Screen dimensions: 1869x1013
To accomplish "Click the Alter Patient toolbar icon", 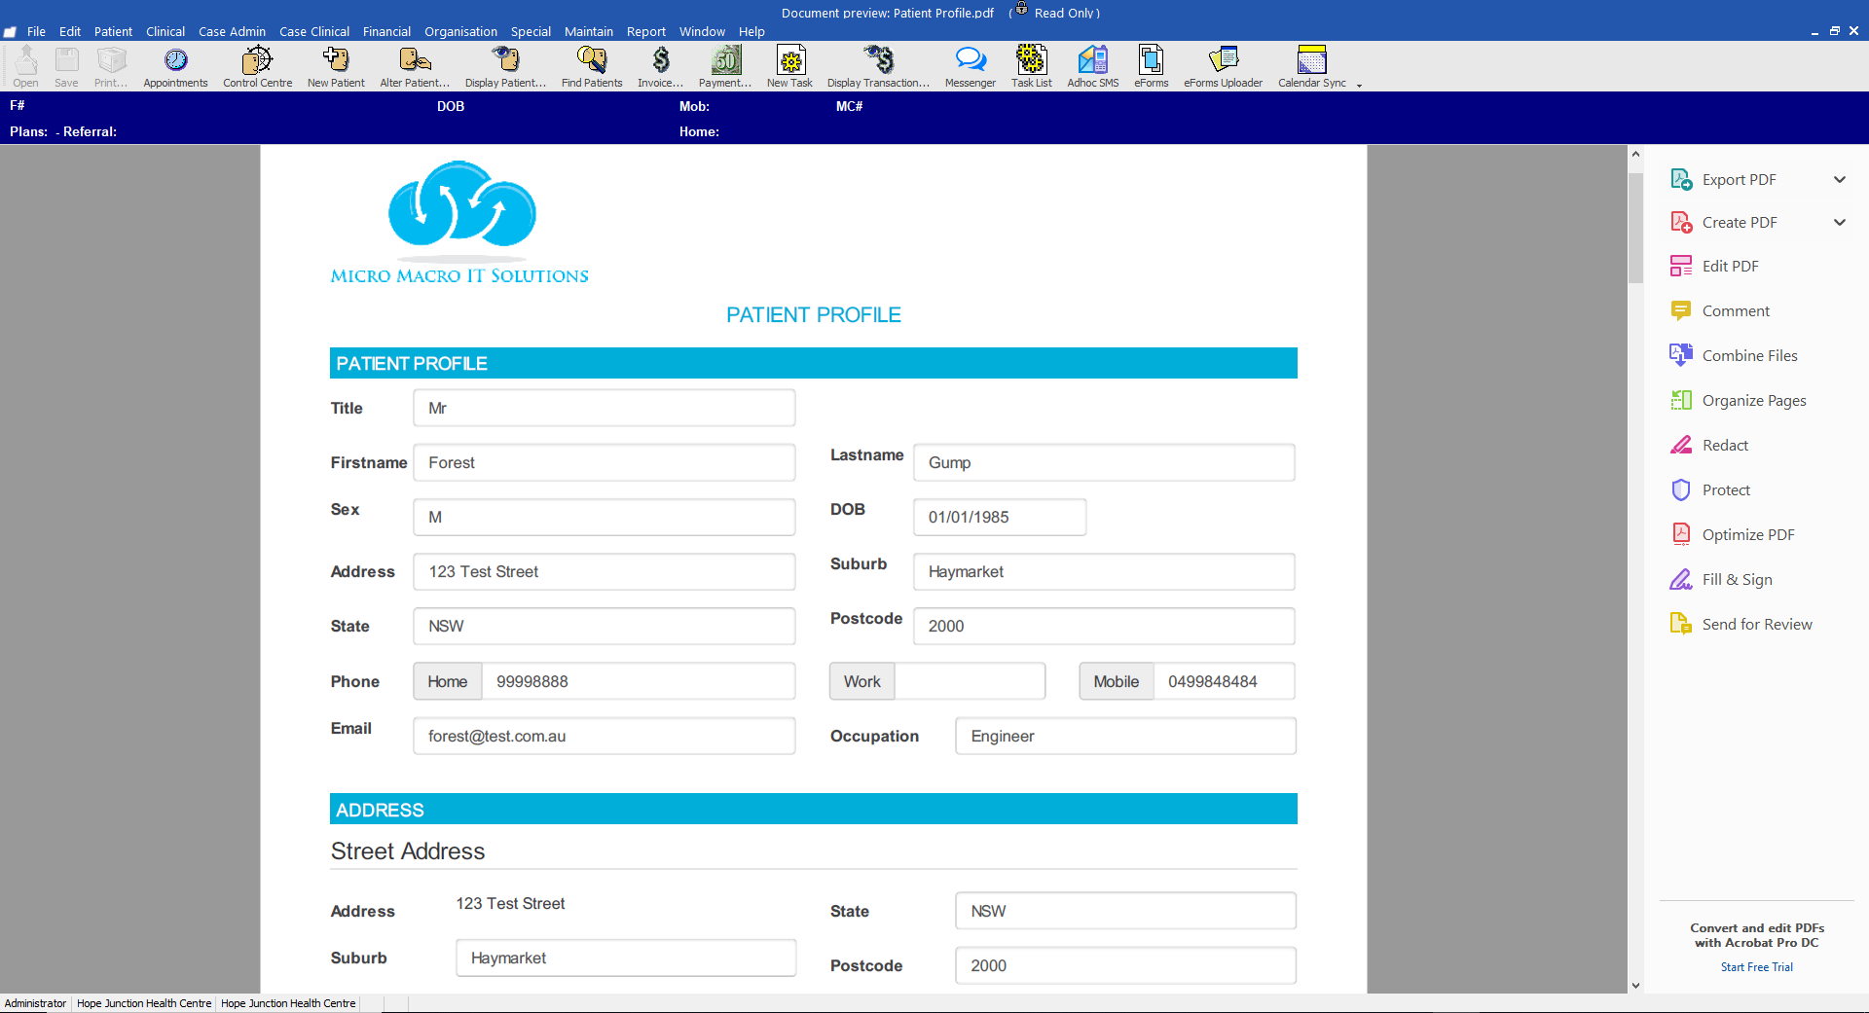I will [415, 66].
